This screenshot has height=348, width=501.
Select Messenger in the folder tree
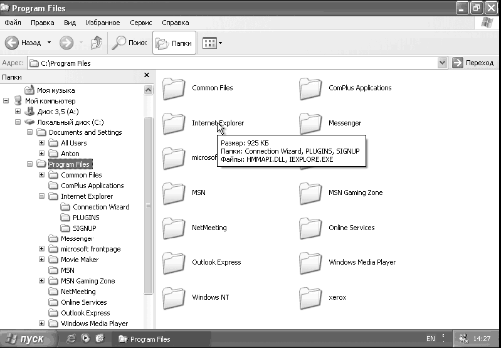coord(77,238)
